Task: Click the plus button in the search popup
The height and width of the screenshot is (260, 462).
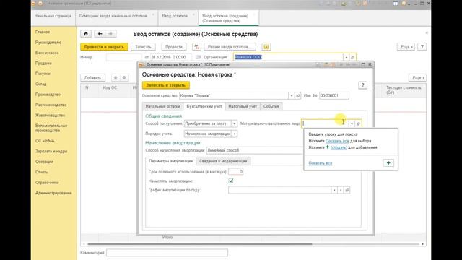Action: [388, 163]
